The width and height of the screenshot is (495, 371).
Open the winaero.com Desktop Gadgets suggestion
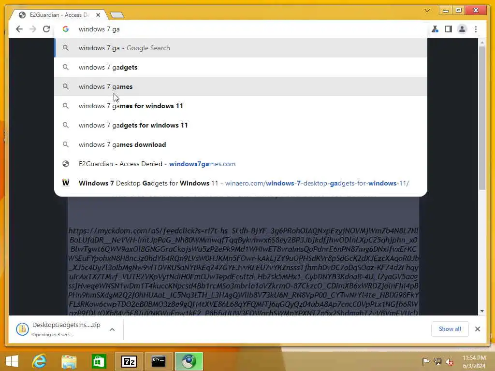241,183
